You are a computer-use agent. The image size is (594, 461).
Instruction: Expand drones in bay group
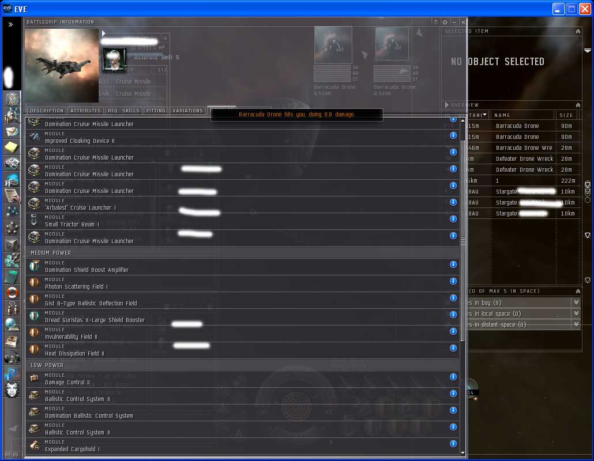576,303
